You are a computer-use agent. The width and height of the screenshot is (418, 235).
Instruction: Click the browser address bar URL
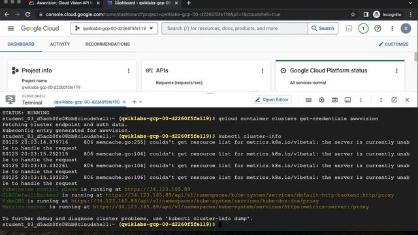[163, 14]
